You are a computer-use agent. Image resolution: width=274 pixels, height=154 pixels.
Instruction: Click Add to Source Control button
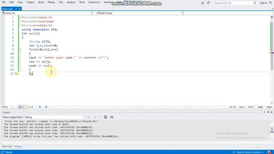pyautogui.click(x=248, y=152)
